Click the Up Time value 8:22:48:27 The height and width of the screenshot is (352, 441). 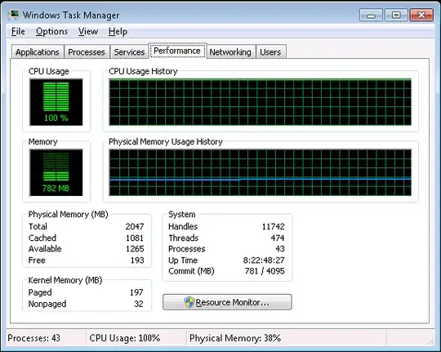click(264, 261)
